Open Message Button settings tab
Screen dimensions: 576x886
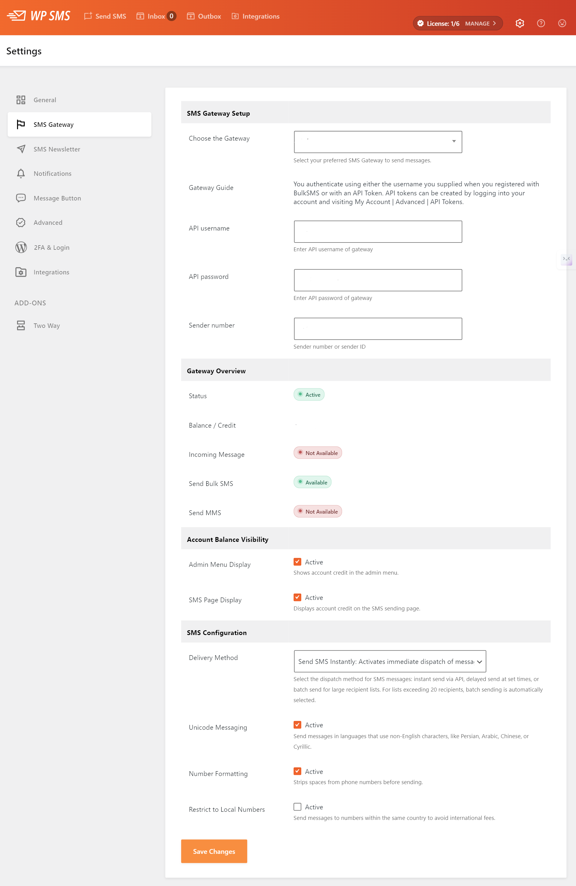(79, 198)
